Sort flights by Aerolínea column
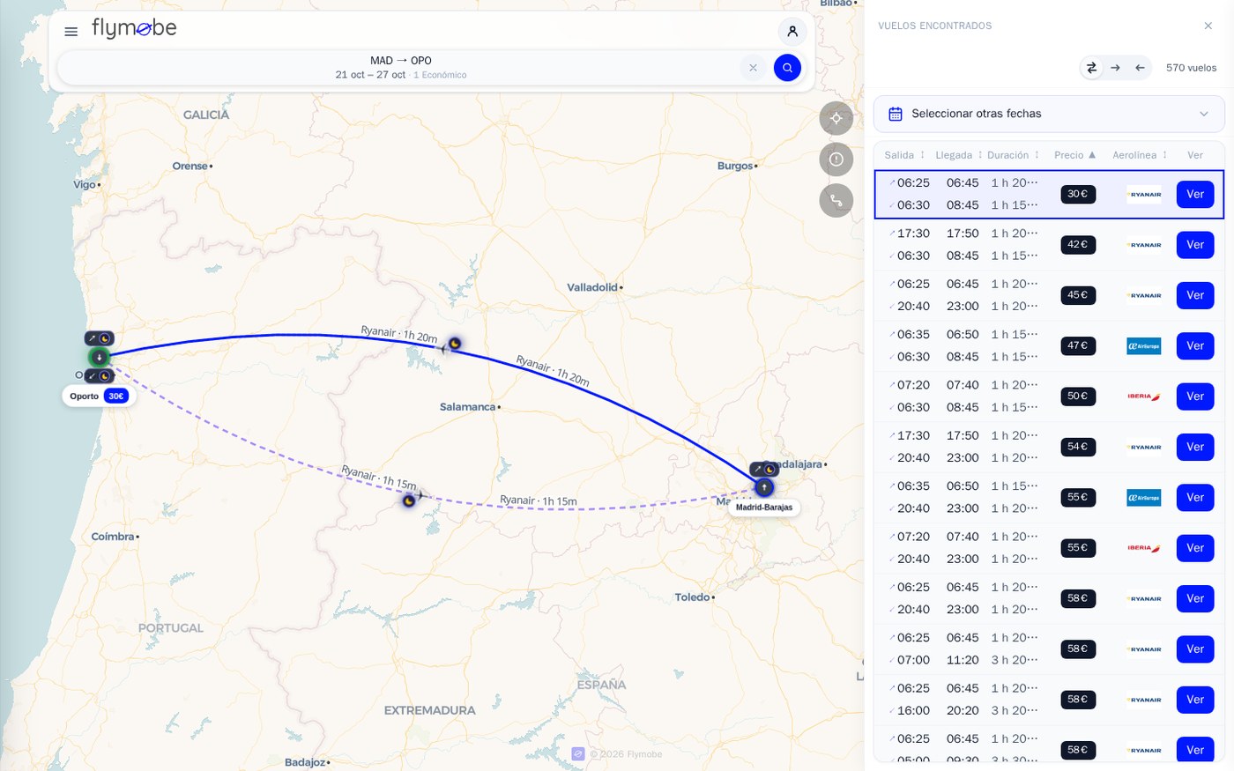The width and height of the screenshot is (1234, 771). 1140,155
